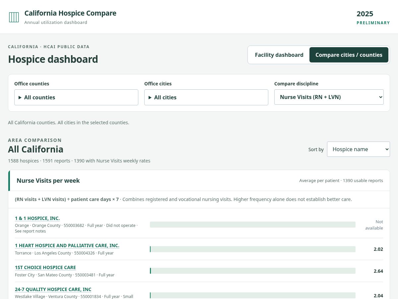Viewport: 398px width, 299px height.
Task: Click the 'CALIFORNIA · HCAI PUBLIC DATA' label
Action: coord(49,47)
